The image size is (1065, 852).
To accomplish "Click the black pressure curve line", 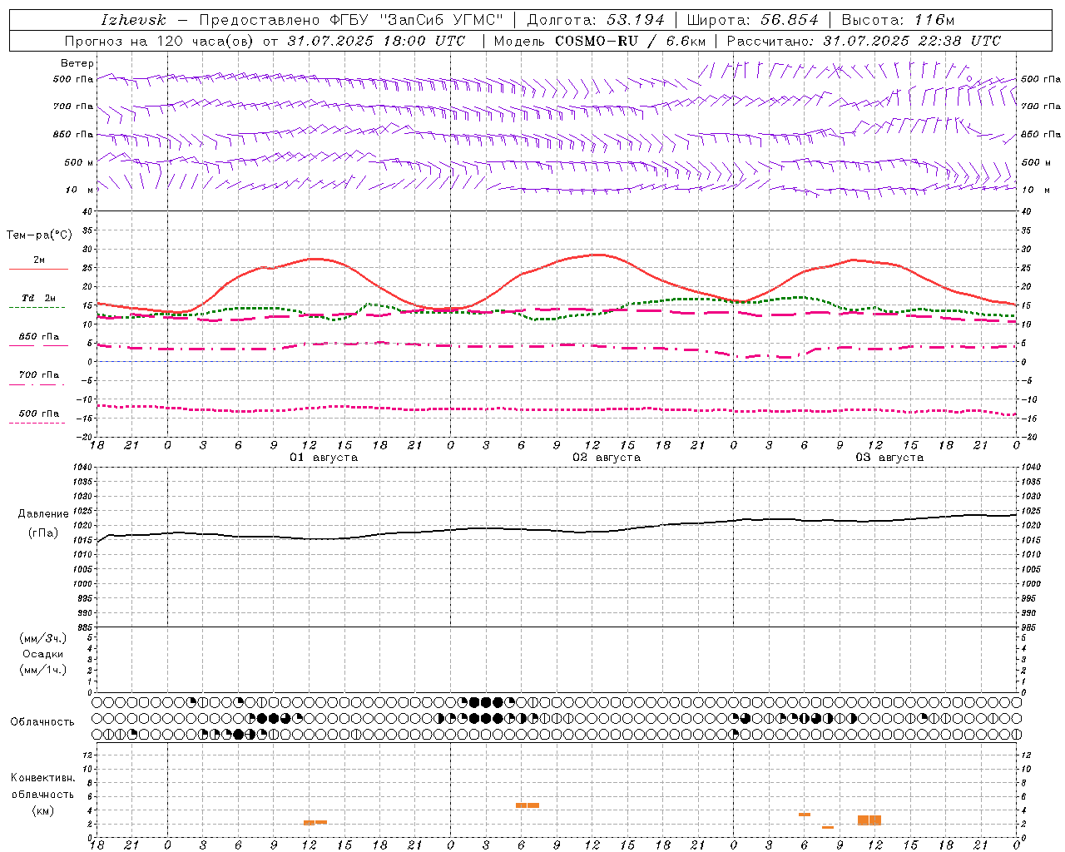I will pos(557,530).
